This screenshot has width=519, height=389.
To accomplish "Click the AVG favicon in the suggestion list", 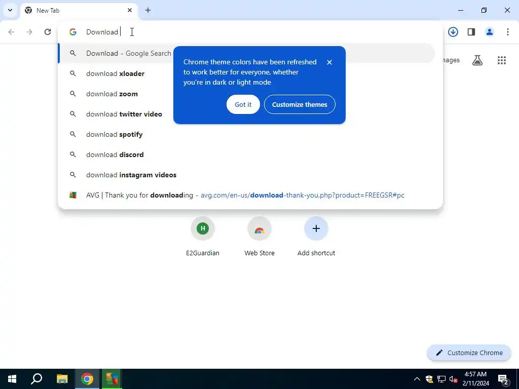I will pos(73,195).
